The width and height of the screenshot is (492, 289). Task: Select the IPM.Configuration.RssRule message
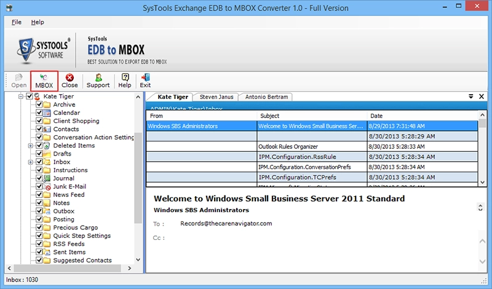(x=312, y=157)
